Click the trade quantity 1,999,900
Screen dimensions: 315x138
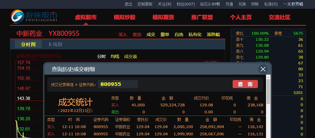pos(183,134)
